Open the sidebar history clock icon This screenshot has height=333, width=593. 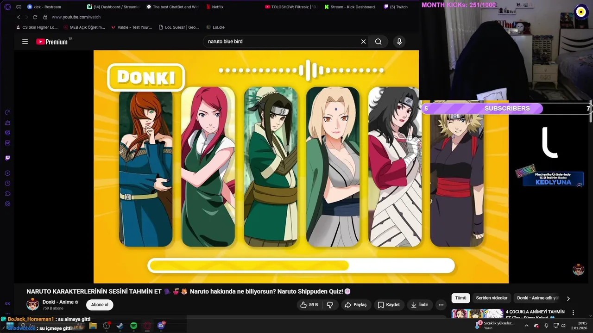[7, 184]
